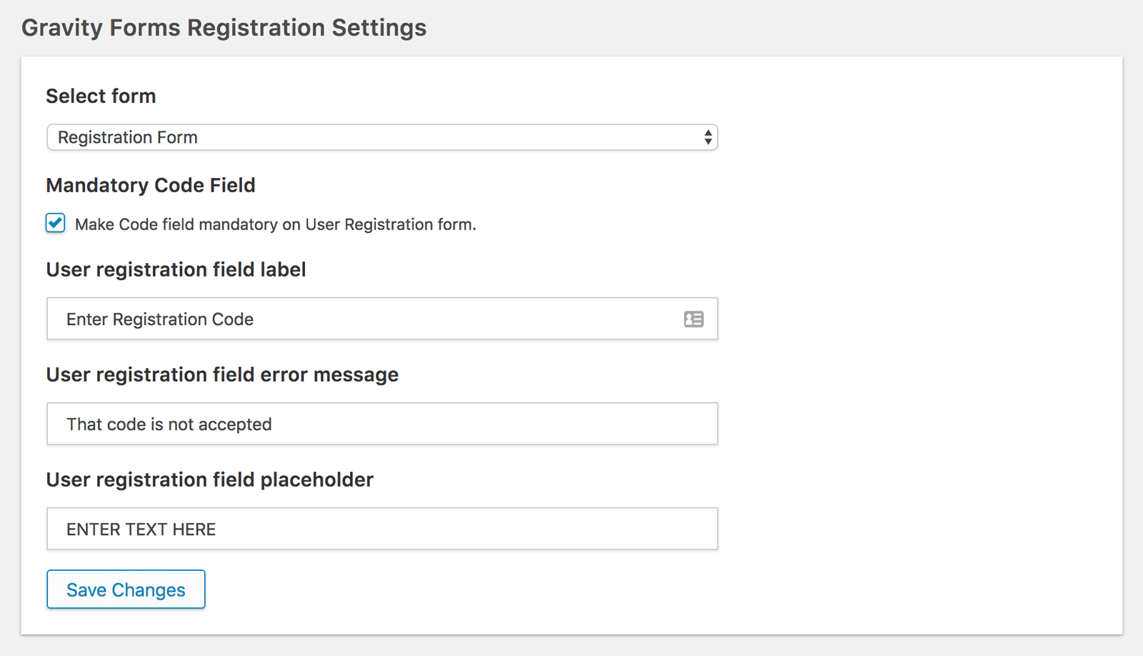Click the 'User registration field label' heading
Viewport: 1143px width, 656px height.
pyautogui.click(x=176, y=269)
